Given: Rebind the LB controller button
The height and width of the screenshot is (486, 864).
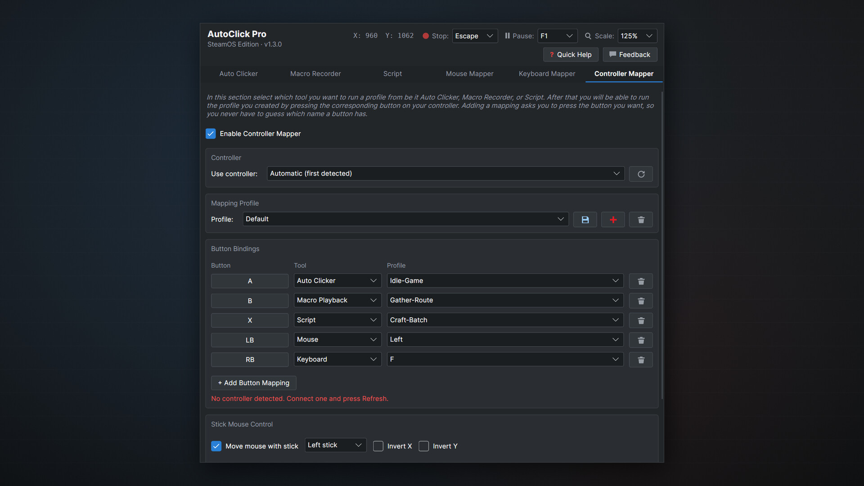Looking at the screenshot, I should [250, 340].
